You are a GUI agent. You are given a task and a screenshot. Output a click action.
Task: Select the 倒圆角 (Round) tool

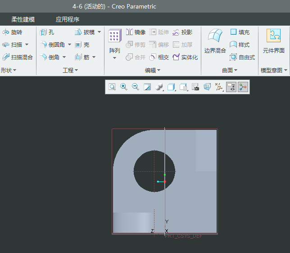click(52, 44)
